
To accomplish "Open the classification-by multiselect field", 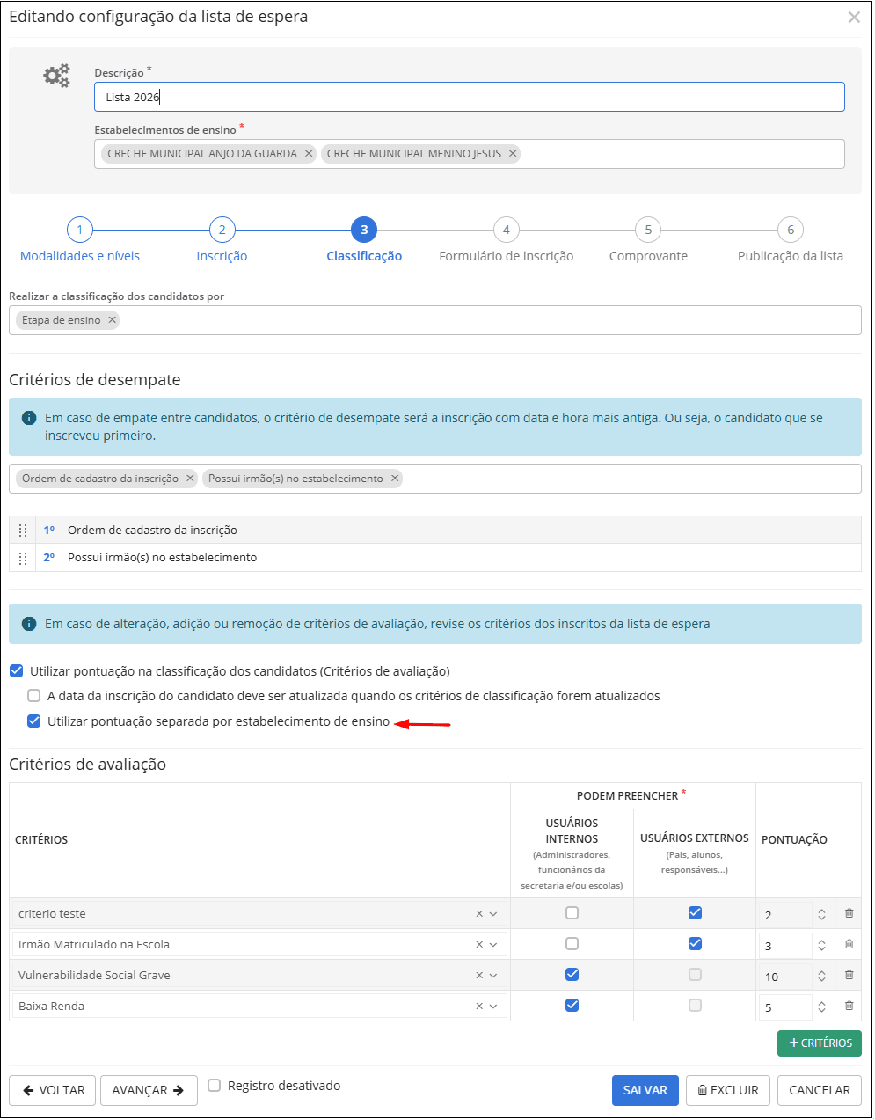I will point(435,320).
